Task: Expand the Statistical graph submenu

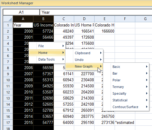Action: (126, 100)
